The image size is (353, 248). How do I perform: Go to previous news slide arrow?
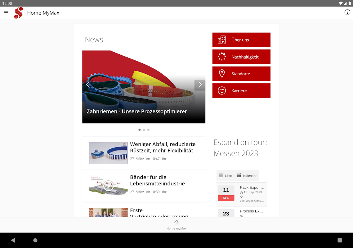pos(88,85)
